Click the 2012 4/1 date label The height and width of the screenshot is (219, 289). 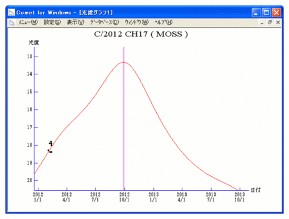pyautogui.click(x=67, y=197)
